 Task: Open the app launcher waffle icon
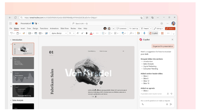(x=11, y=23)
